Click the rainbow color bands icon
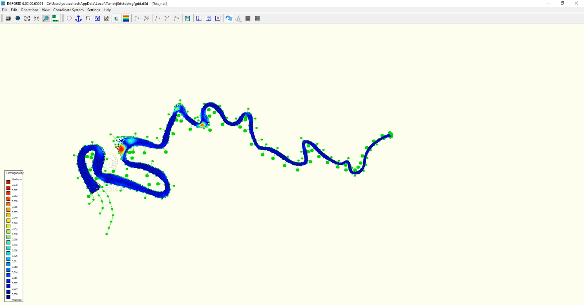This screenshot has height=305, width=584. click(126, 18)
